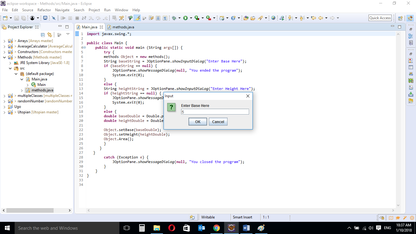Click the Search flashlight toolbar icon
The height and width of the screenshot is (234, 416).
tap(260, 18)
